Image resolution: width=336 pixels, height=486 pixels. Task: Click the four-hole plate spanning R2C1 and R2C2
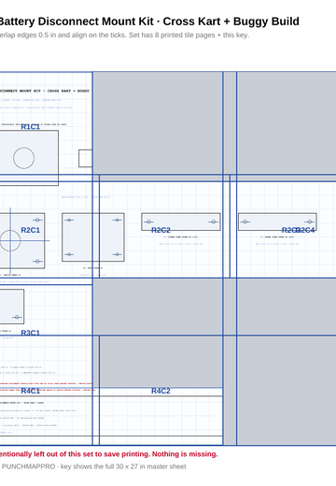click(93, 237)
